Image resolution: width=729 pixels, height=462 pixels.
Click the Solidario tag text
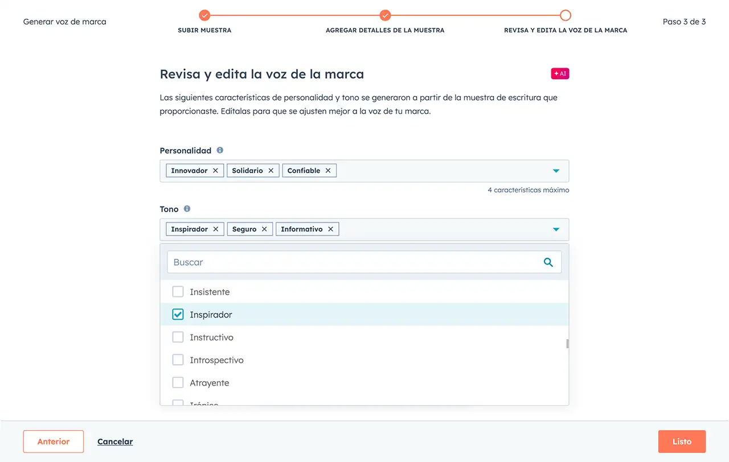[x=247, y=171]
